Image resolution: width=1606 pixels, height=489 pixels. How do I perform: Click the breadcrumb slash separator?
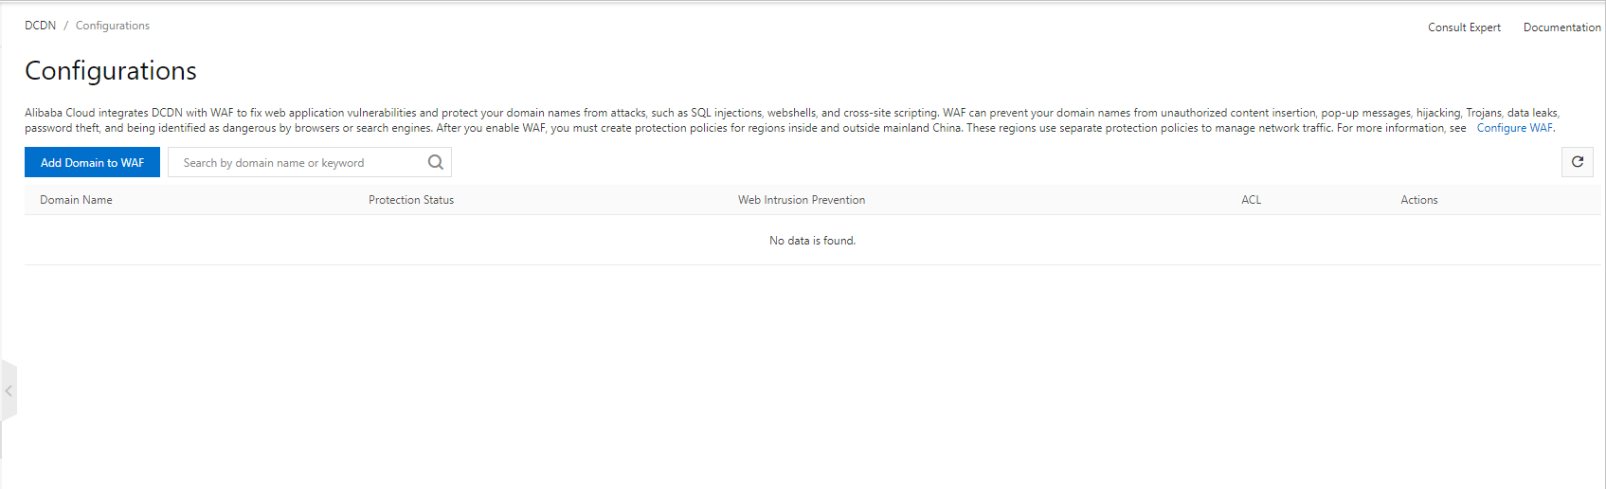(65, 26)
